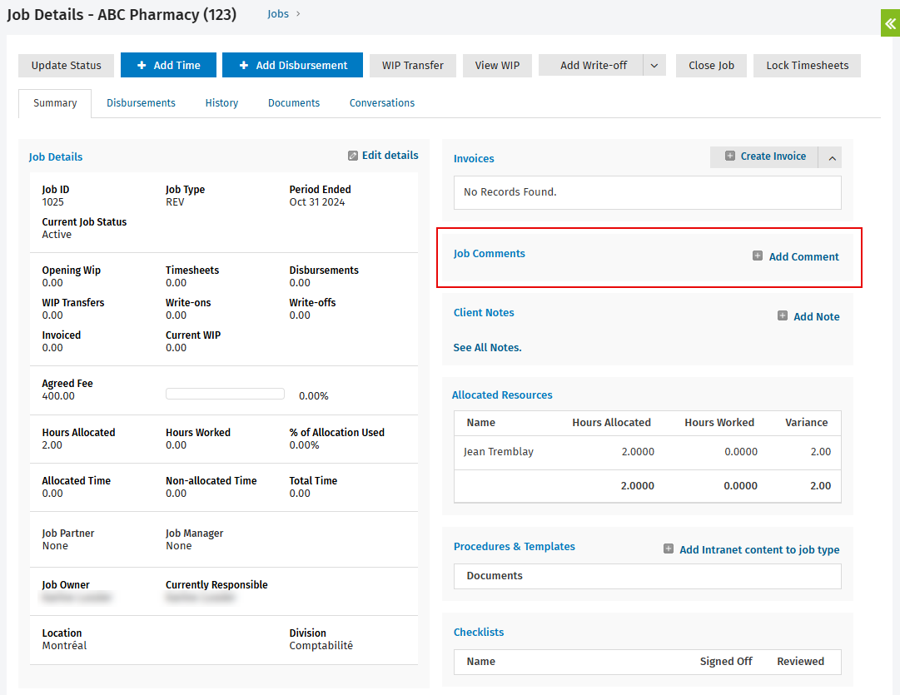Click the Name header in Allocated Resources
This screenshot has width=900, height=695.
coord(480,422)
